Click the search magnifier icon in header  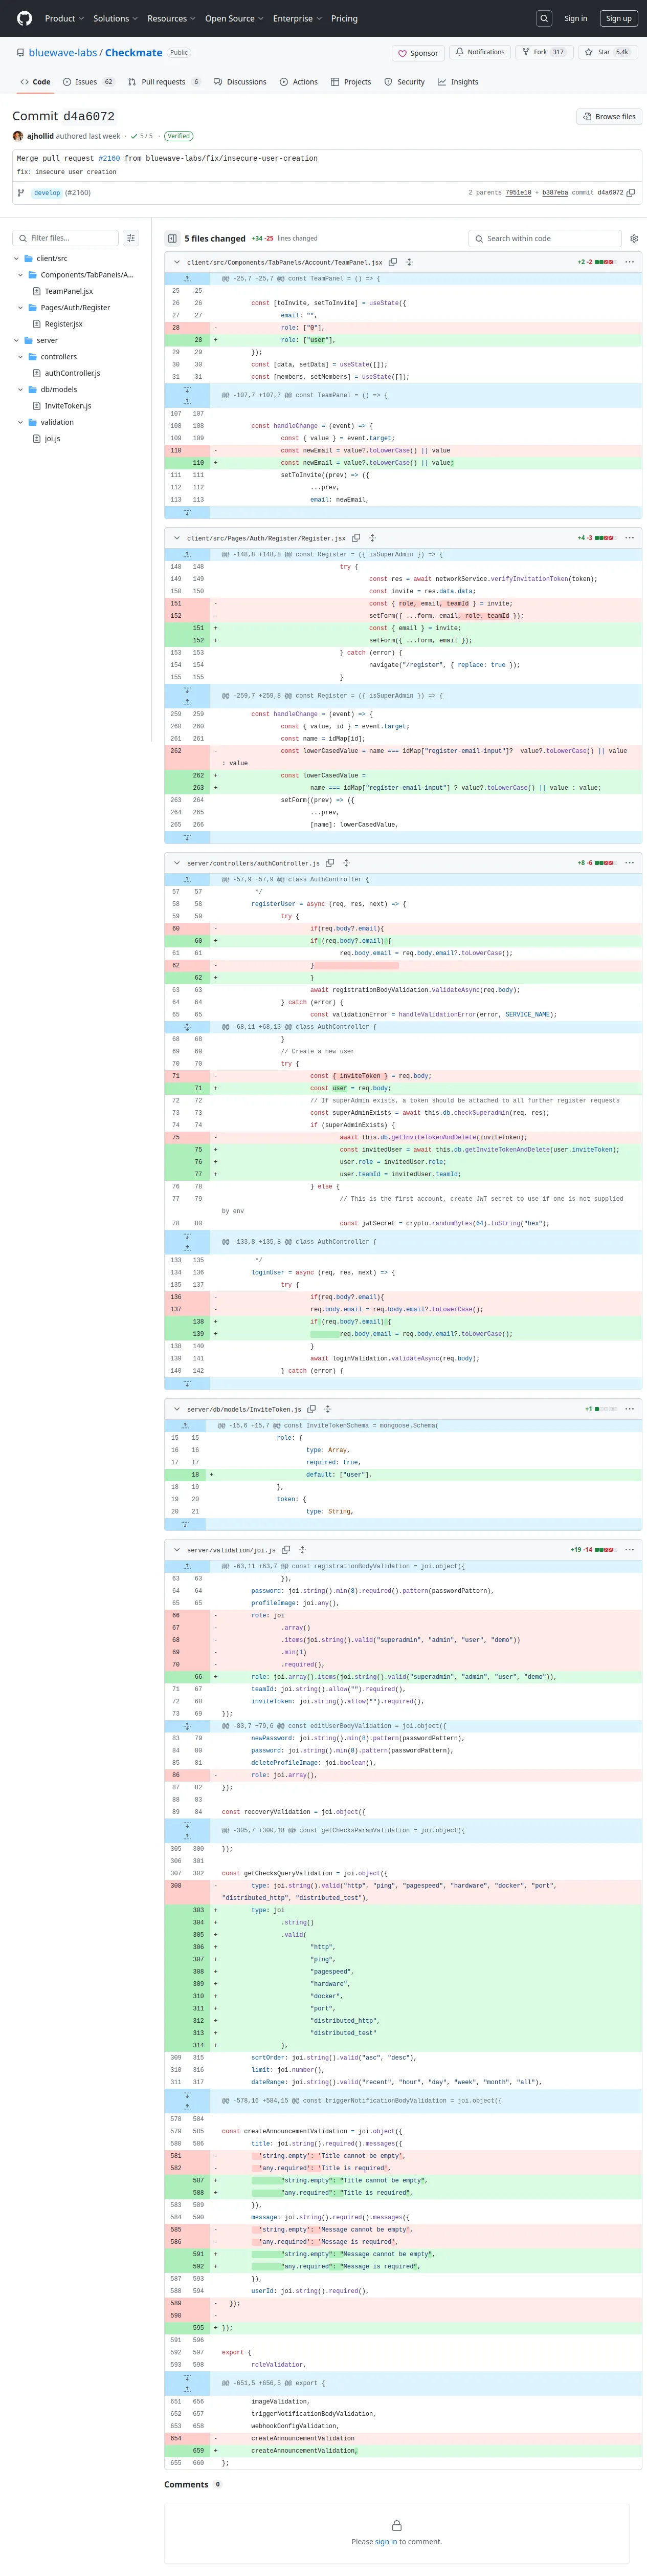[544, 18]
